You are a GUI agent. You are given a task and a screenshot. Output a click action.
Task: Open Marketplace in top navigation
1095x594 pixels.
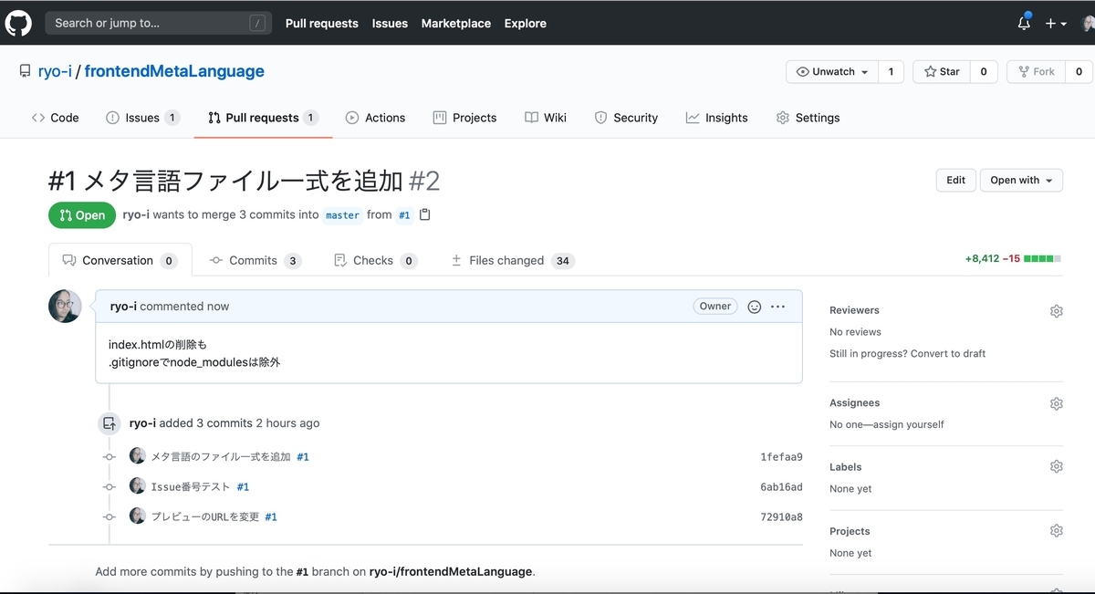(x=456, y=24)
